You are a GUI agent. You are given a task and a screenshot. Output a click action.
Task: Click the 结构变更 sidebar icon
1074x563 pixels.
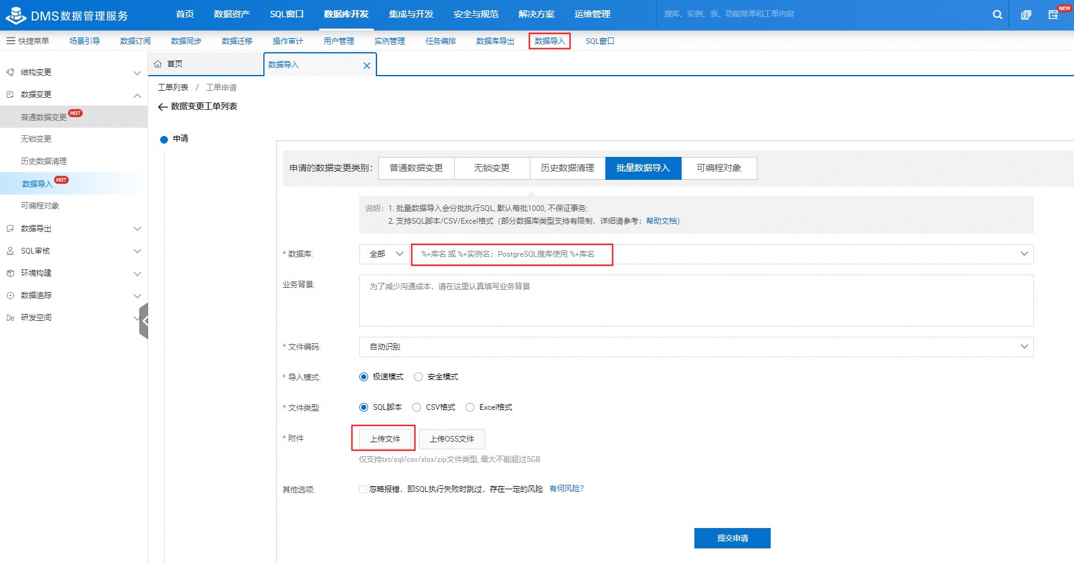point(10,72)
